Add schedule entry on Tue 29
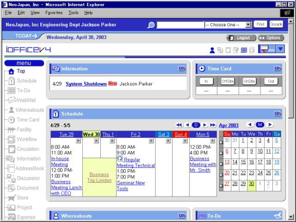Viewport: 296px width, 222px height. coord(78,141)
